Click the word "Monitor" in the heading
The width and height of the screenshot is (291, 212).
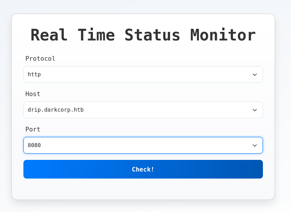(223, 35)
